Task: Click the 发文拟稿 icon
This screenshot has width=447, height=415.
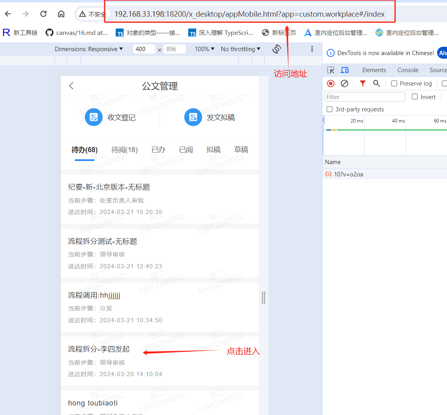Action: point(193,117)
